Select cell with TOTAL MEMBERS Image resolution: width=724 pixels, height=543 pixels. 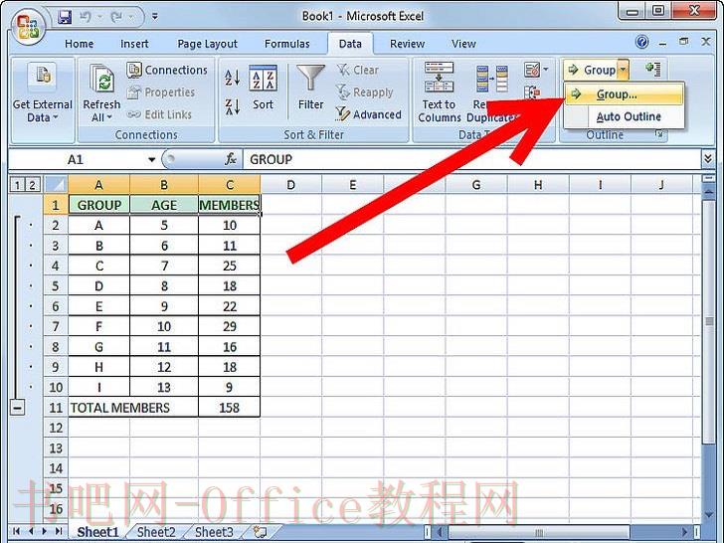[133, 408]
